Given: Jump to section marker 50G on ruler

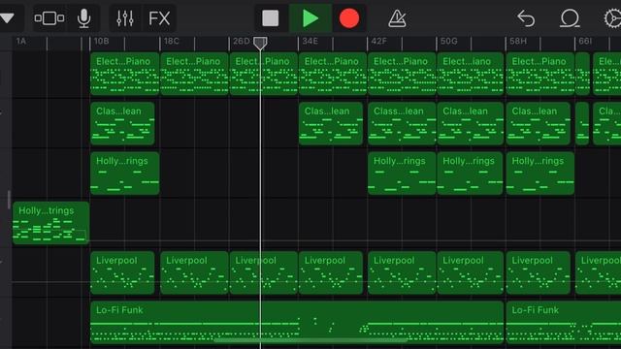Looking at the screenshot, I should pos(448,41).
